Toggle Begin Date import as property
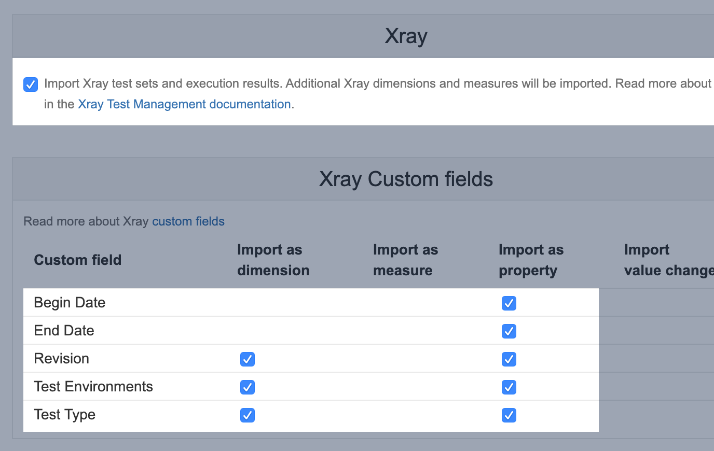Screen dimensions: 714x451 509,303
